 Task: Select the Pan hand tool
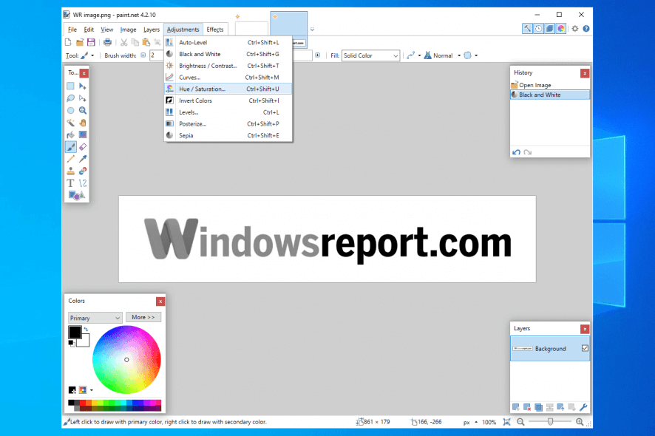tap(83, 123)
